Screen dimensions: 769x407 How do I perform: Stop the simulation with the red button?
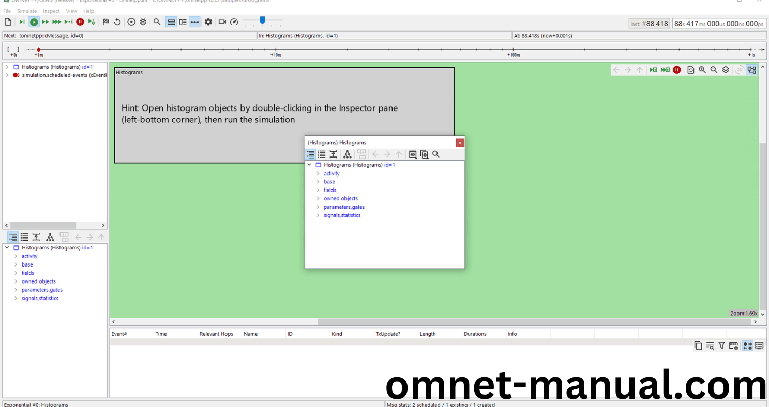click(80, 22)
